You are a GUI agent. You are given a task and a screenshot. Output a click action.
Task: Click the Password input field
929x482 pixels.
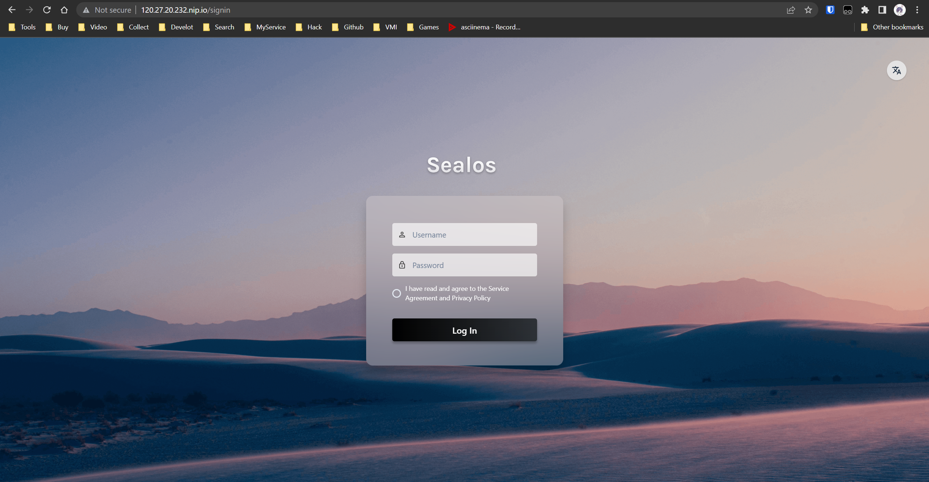pos(472,265)
